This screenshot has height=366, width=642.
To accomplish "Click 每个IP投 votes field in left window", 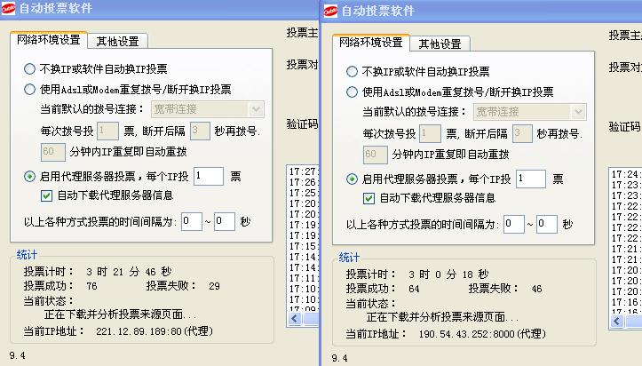I will [x=209, y=176].
